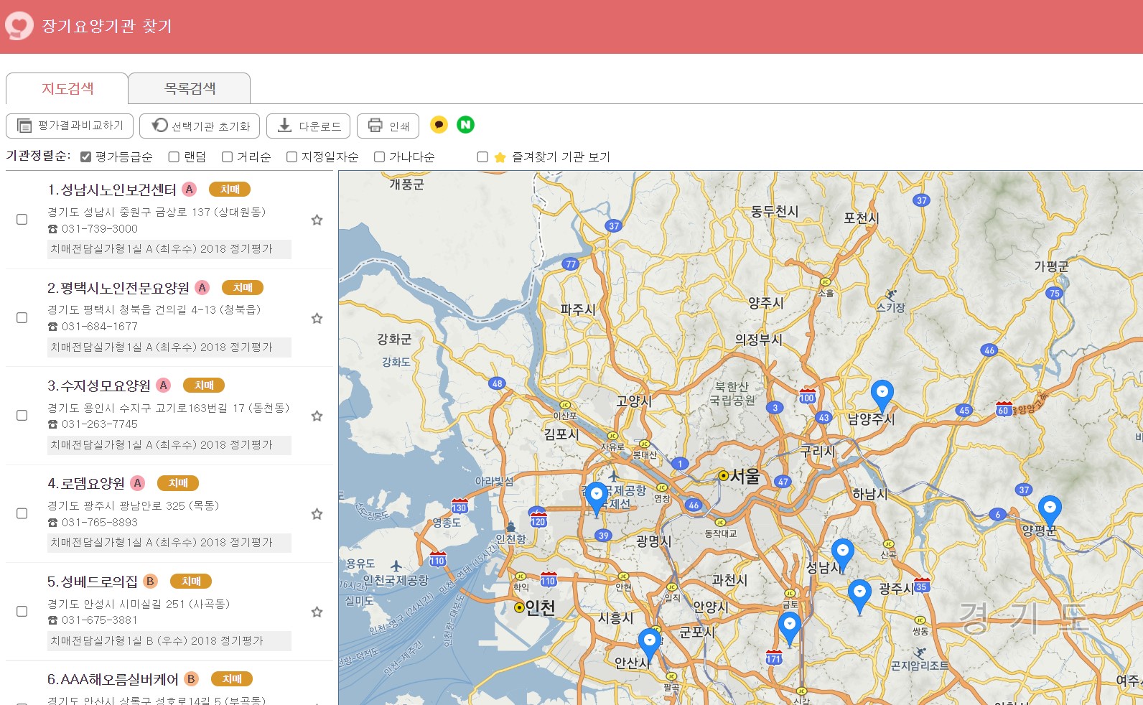Favorite 수지성모요양원 with the star
Screen dimensions: 1143x705
[317, 416]
